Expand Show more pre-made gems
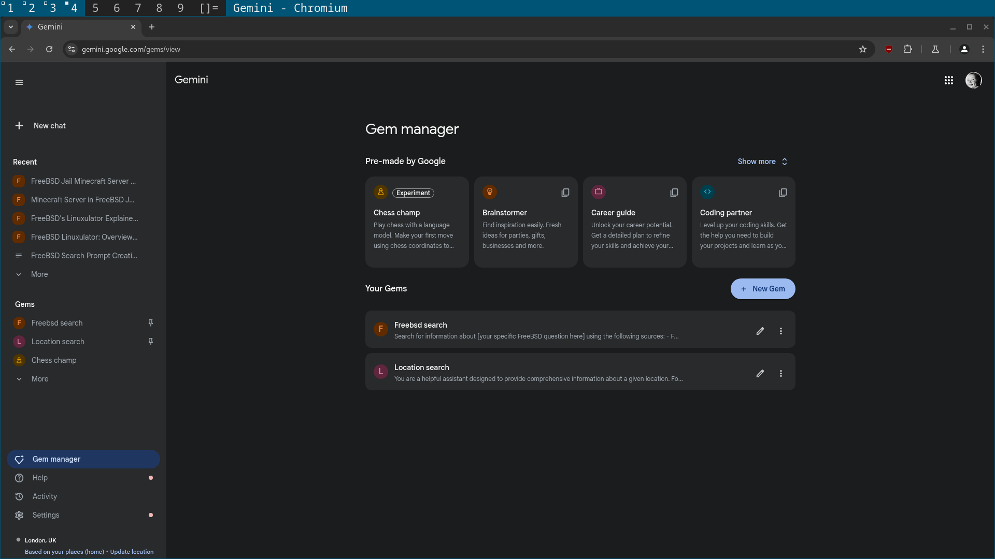 point(762,161)
